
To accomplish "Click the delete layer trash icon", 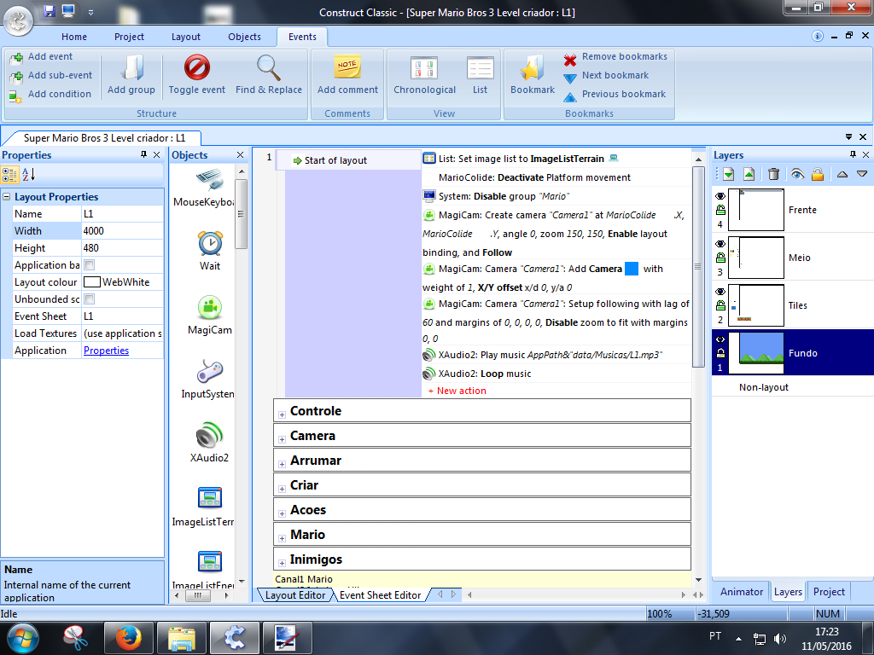I will coord(773,174).
